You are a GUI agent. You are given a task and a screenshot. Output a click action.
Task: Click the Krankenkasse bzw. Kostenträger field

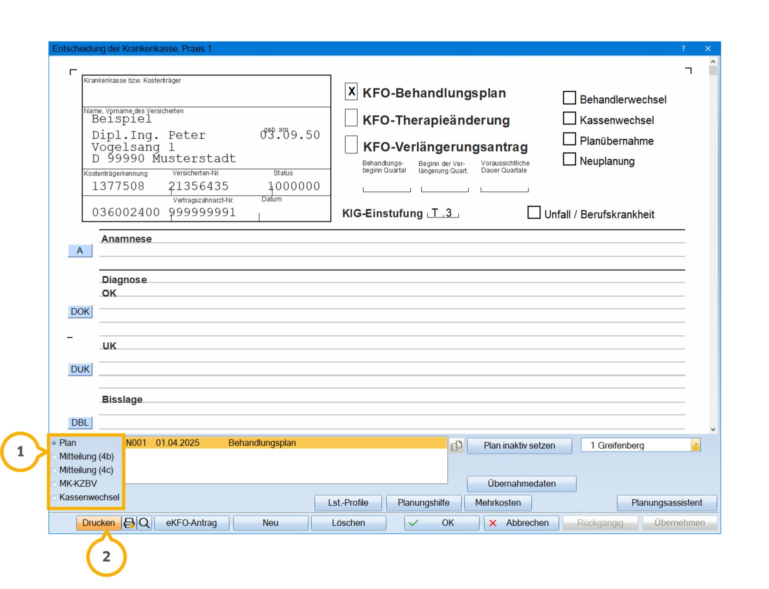click(206, 91)
